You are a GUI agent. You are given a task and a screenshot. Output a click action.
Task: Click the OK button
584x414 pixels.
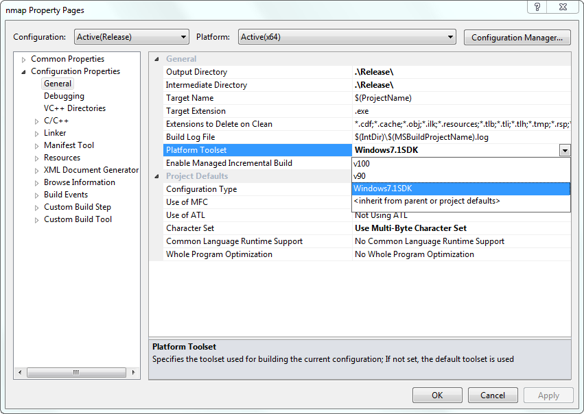click(x=437, y=395)
